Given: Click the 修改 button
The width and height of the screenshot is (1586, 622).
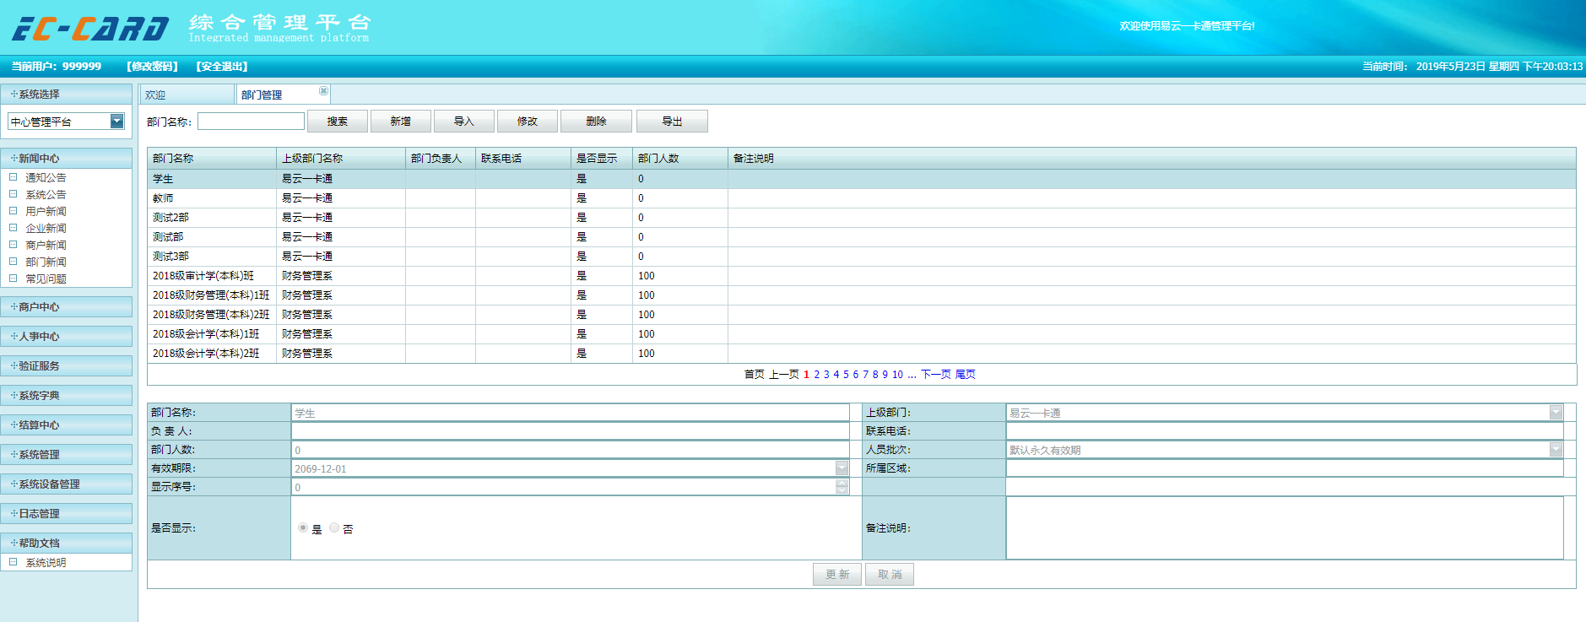Looking at the screenshot, I should click(x=528, y=122).
